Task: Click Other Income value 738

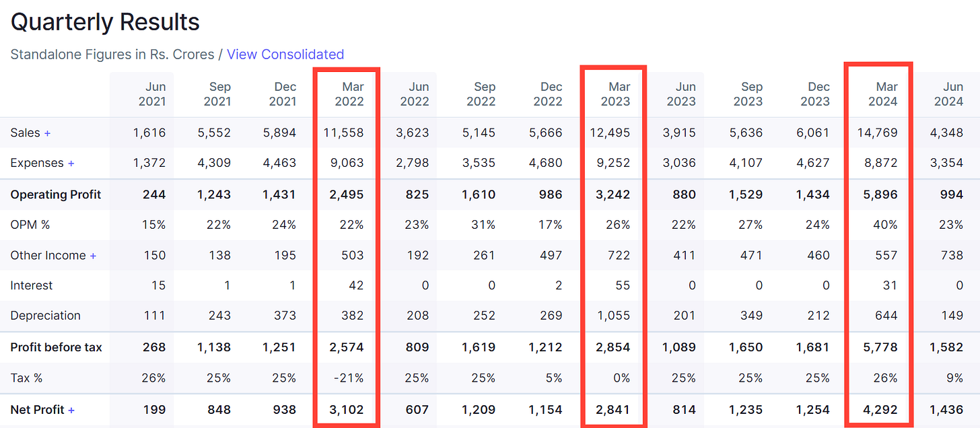Action: [x=952, y=256]
